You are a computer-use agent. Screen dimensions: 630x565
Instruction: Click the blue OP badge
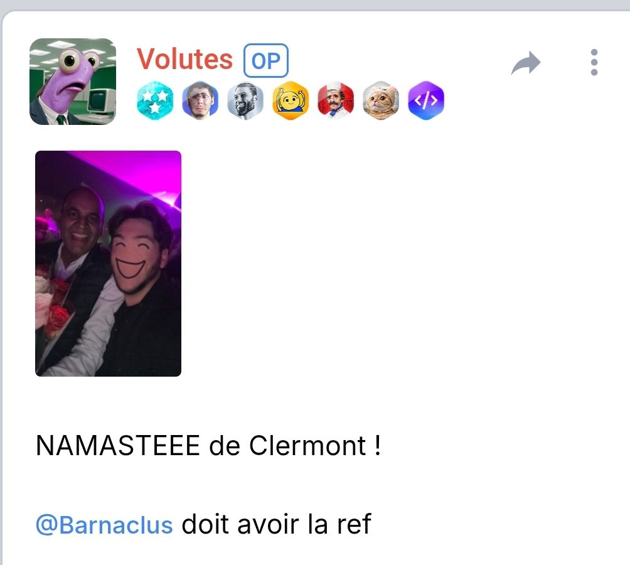[x=265, y=61]
